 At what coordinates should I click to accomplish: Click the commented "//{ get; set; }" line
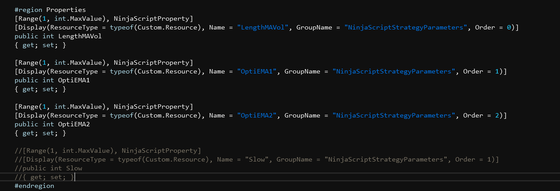[44, 177]
